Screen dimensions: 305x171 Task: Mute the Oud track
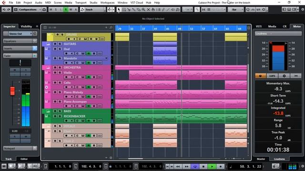click(55, 49)
